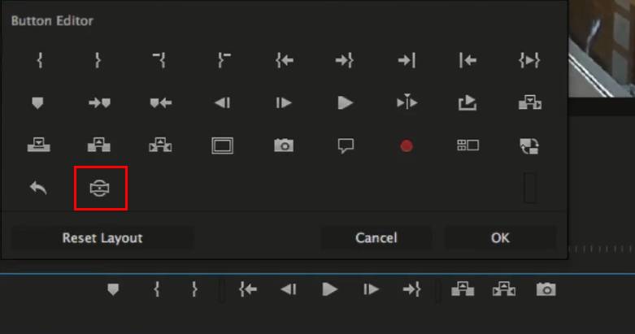The width and height of the screenshot is (635, 334).
Task: Click the Reset Layout button
Action: (x=102, y=238)
